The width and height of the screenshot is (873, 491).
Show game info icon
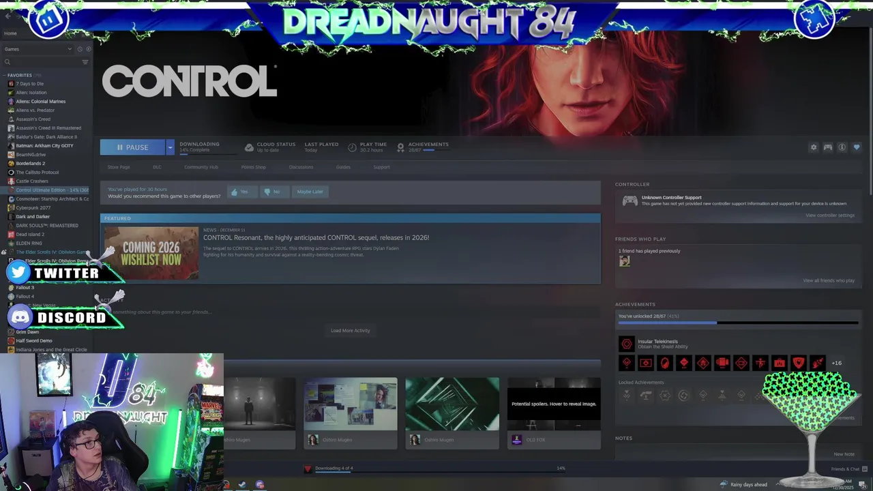842,147
